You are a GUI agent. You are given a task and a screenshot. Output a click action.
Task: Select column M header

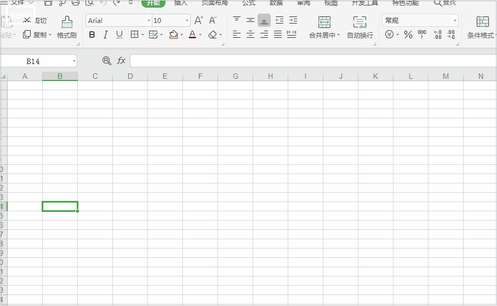(x=445, y=76)
